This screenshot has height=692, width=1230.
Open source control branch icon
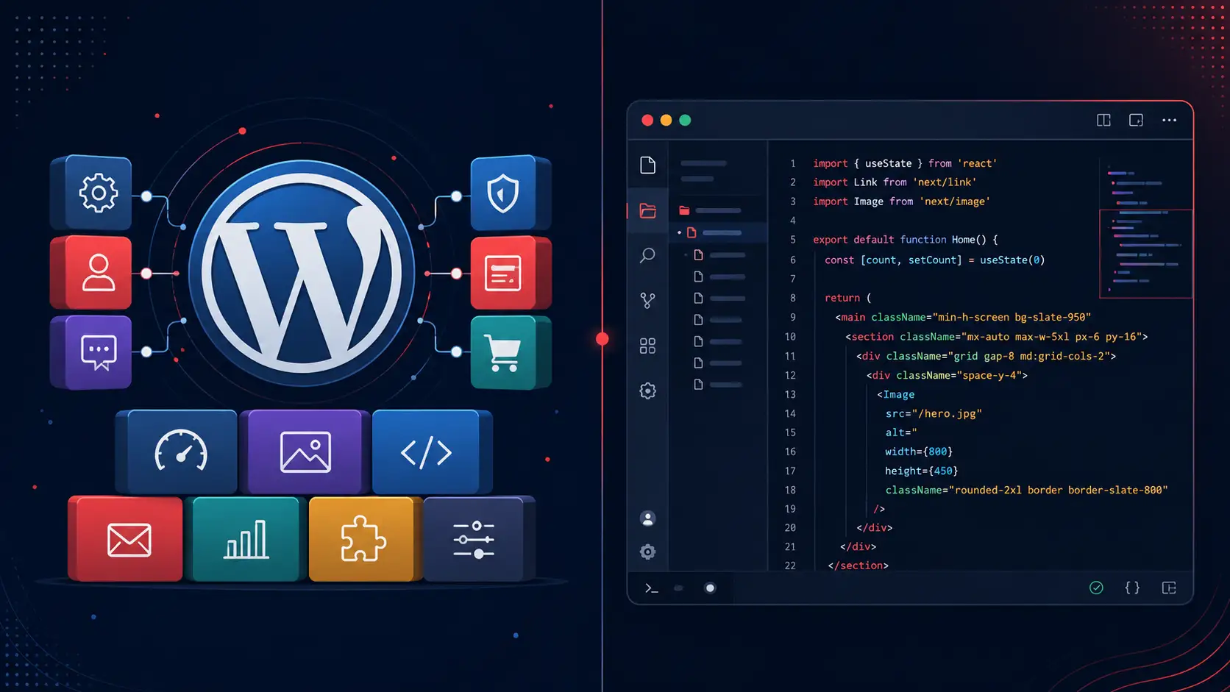(x=647, y=300)
